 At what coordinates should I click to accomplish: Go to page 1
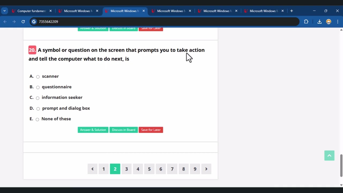[x=104, y=169]
